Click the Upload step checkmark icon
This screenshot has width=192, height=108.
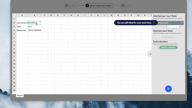click(67, 5)
